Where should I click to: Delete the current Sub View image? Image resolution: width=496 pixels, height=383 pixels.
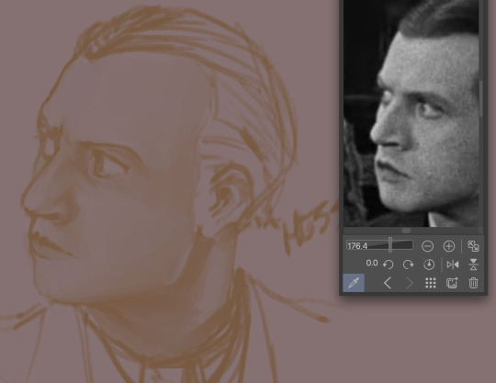473,283
